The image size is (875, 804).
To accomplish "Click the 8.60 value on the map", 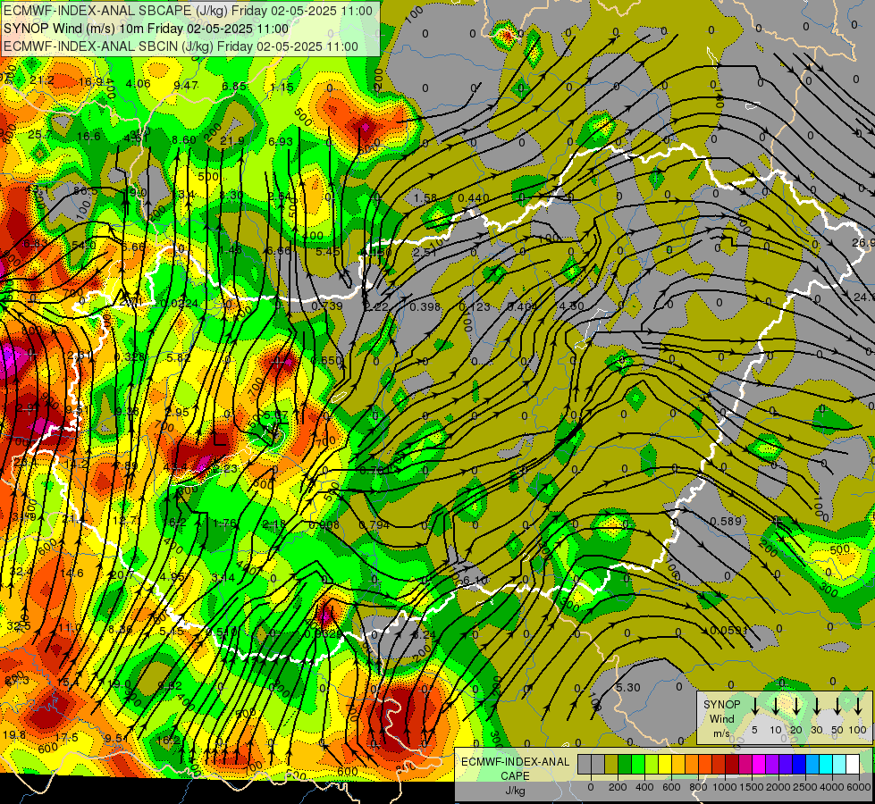I will pos(184,139).
